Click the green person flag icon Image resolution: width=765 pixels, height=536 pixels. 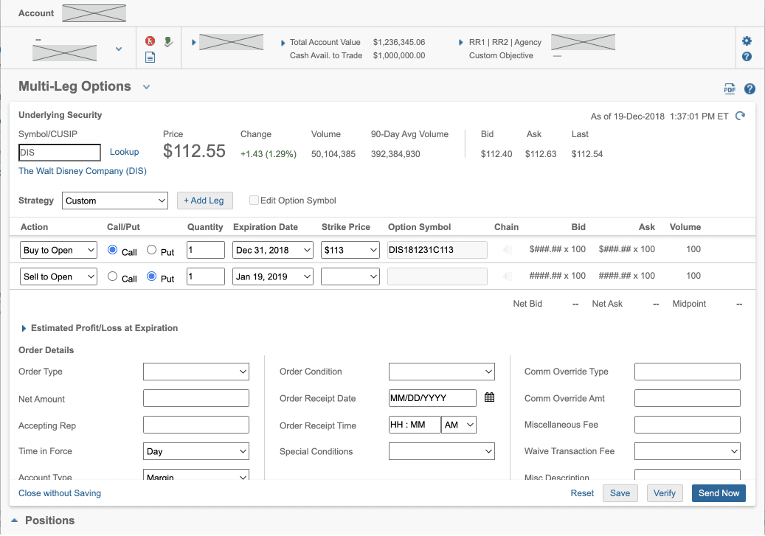coord(168,42)
